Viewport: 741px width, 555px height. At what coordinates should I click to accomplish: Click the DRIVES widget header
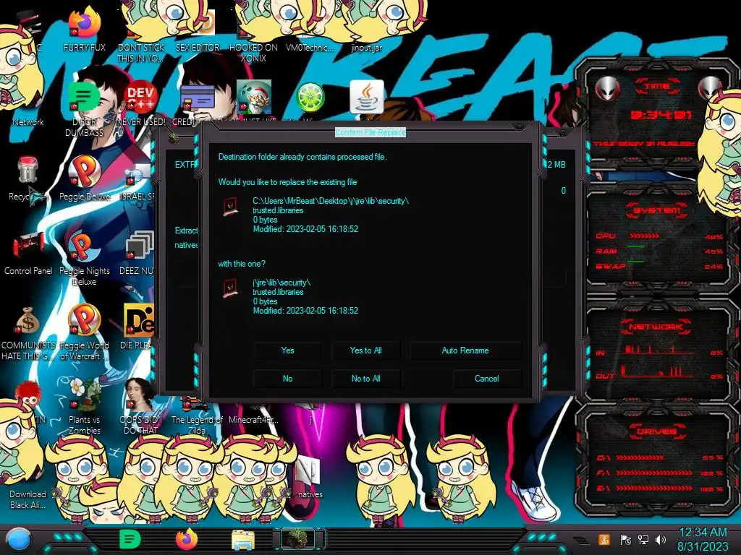656,431
